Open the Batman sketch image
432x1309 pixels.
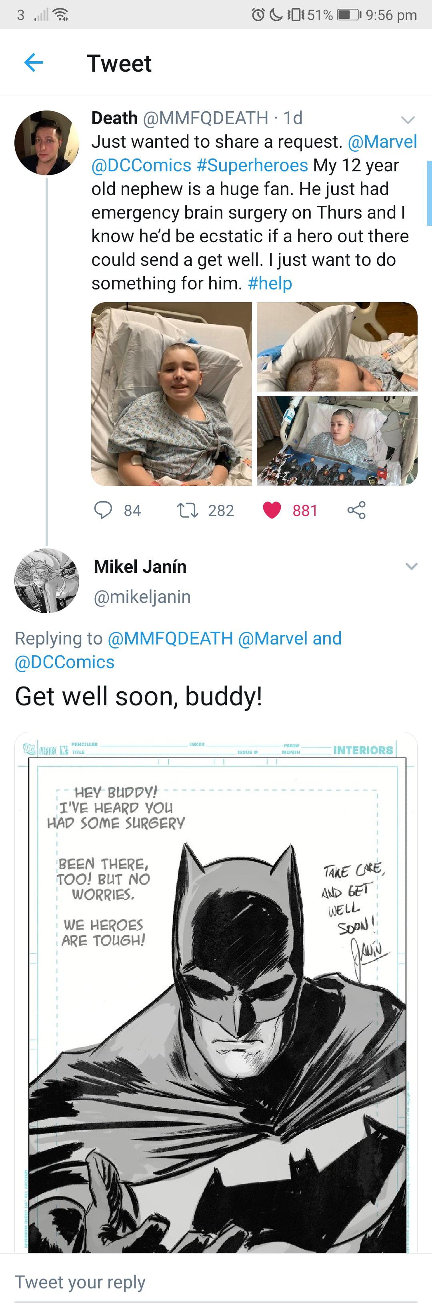coord(216,991)
